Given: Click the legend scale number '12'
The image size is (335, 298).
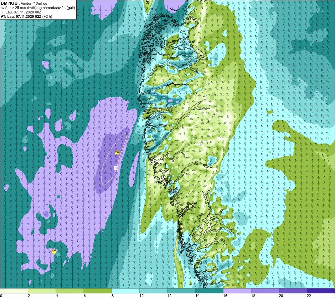Looking at the screenshot, I should tap(170, 296).
